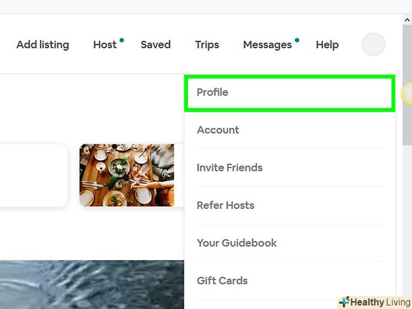Click the scrollbar up arrow
Image resolution: width=412 pixels, height=309 pixels.
[x=407, y=20]
